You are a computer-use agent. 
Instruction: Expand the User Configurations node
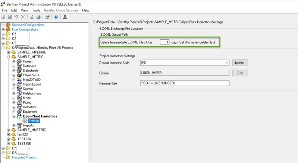[x=3, y=29]
